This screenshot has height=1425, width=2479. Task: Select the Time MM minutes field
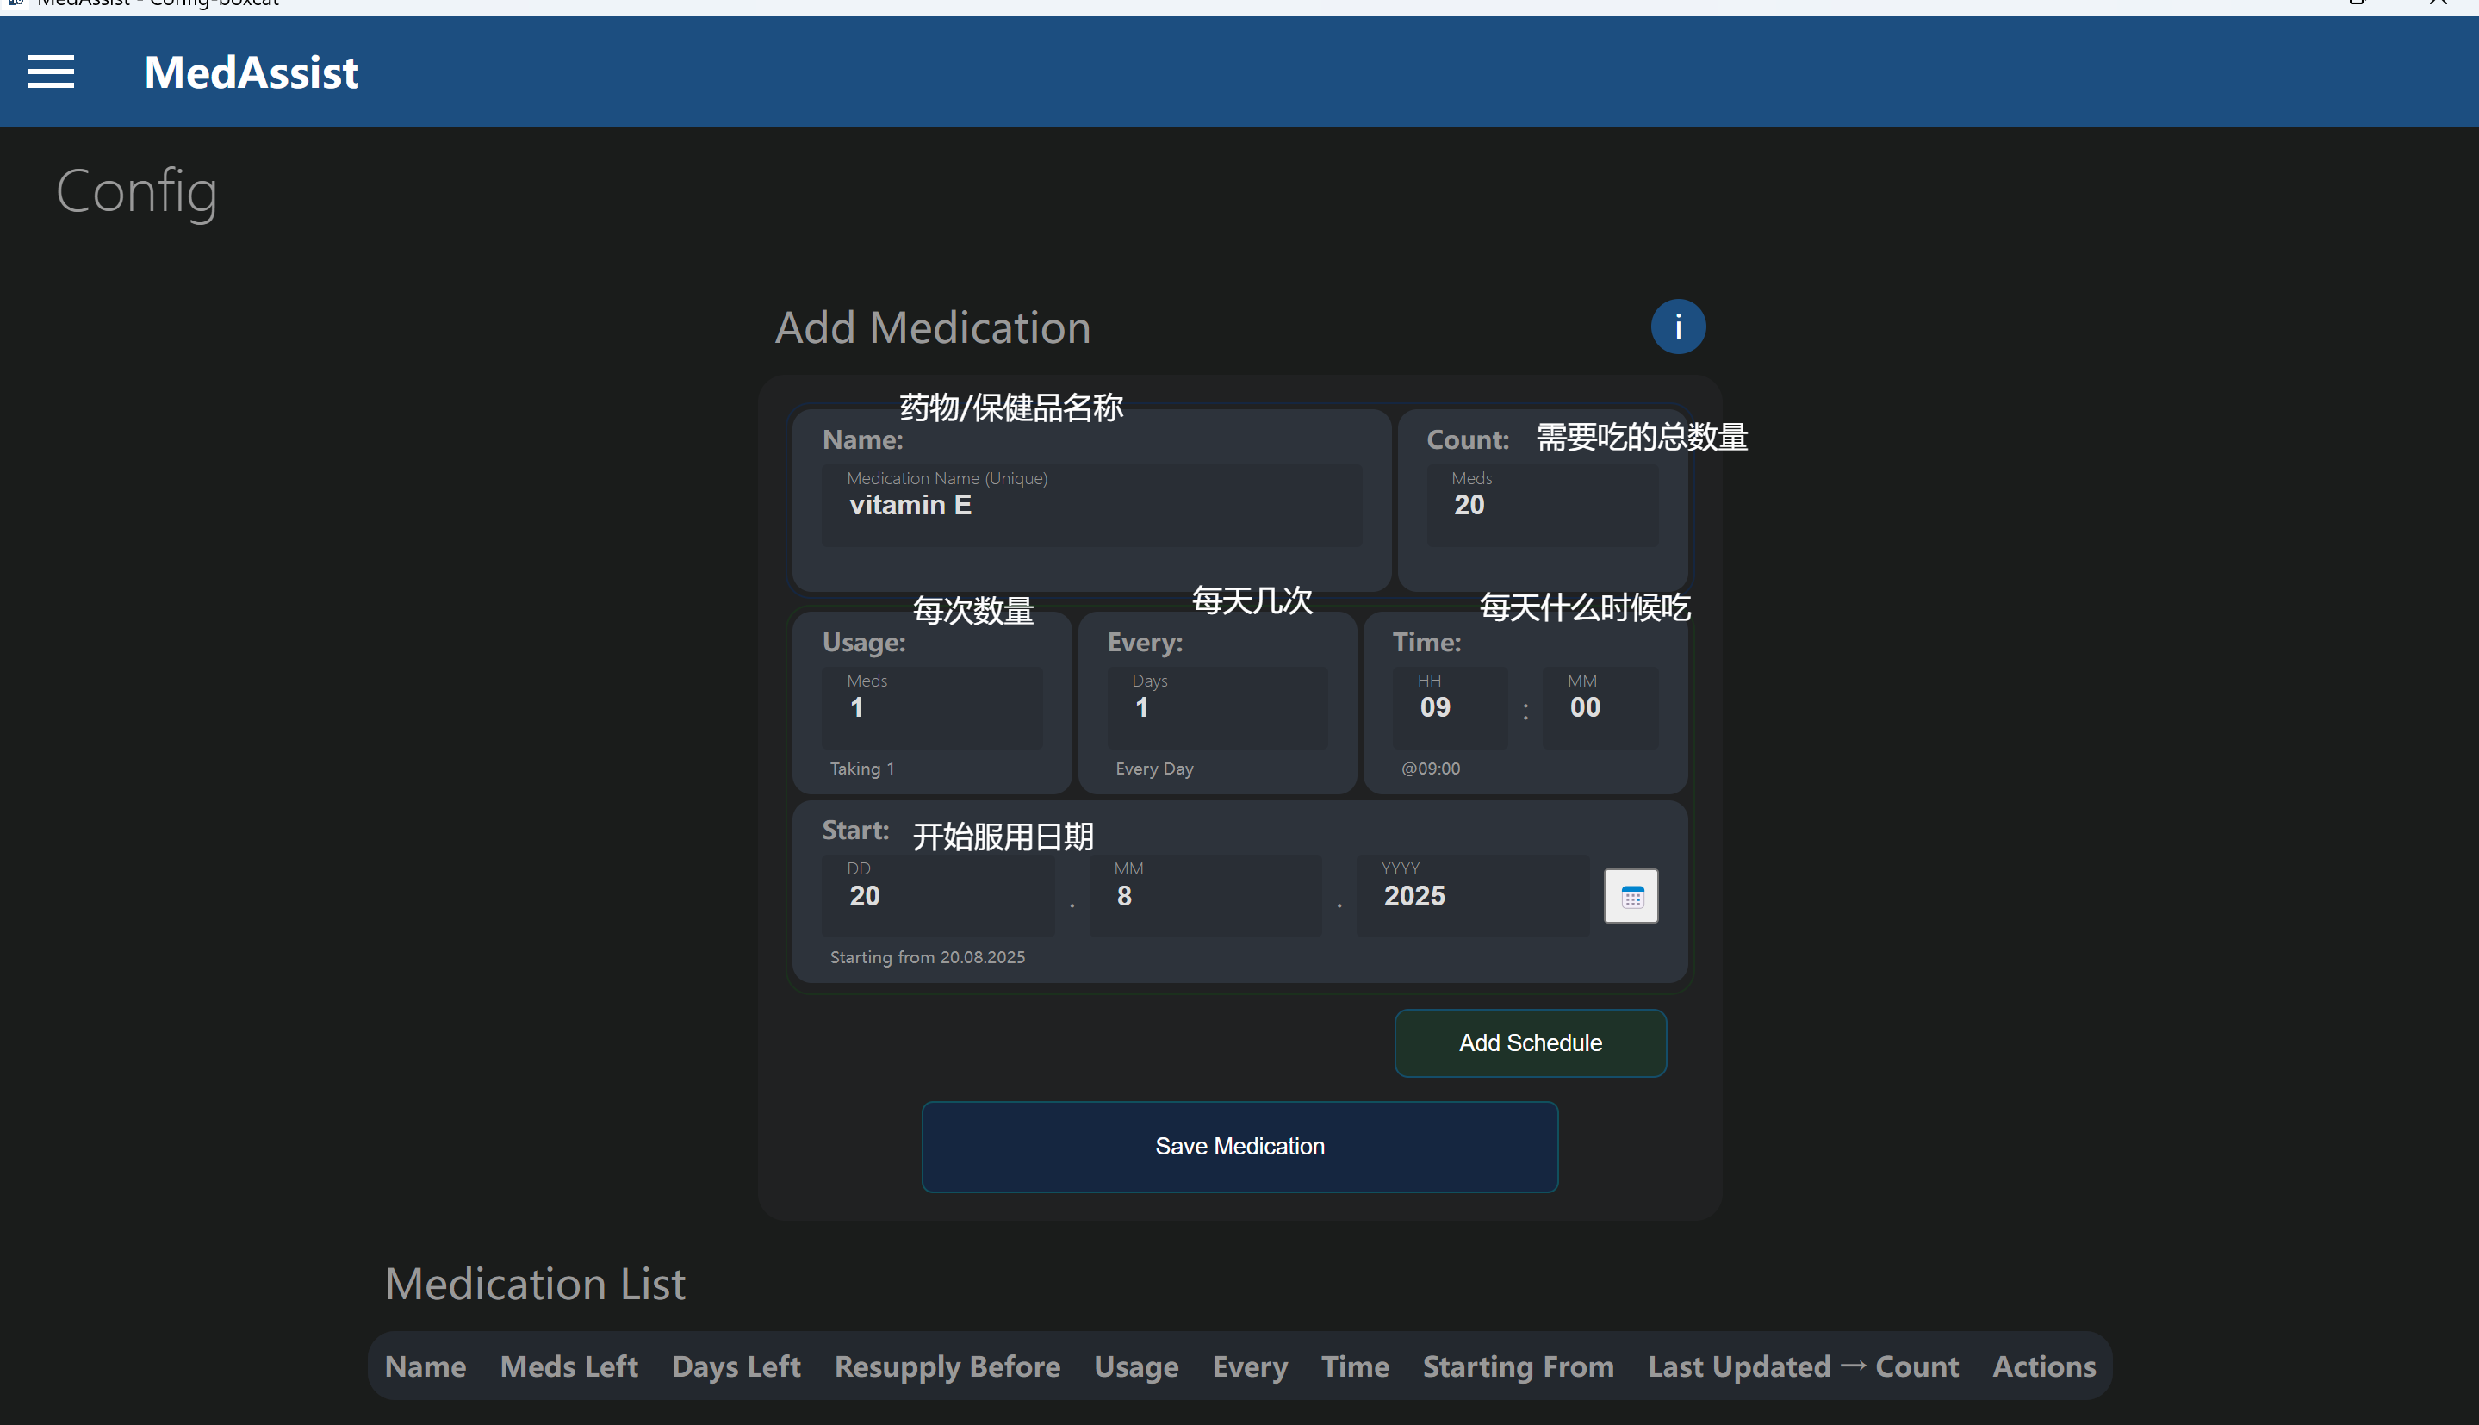(x=1600, y=707)
